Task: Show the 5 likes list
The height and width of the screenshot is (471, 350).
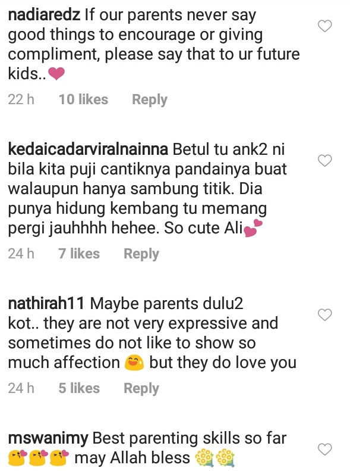Action: point(79,388)
